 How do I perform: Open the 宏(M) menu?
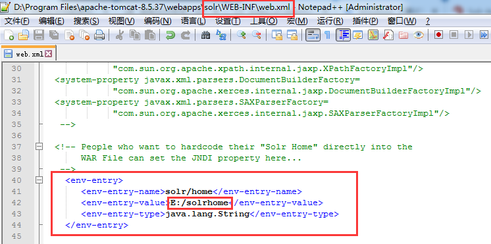tap(297, 21)
